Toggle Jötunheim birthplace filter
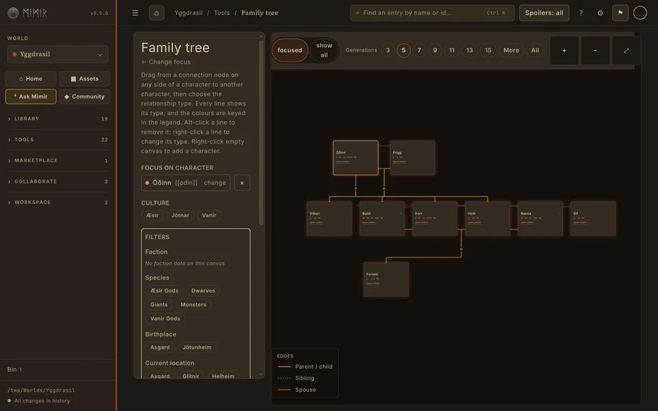Viewport: 658px width, 411px height. (x=197, y=347)
